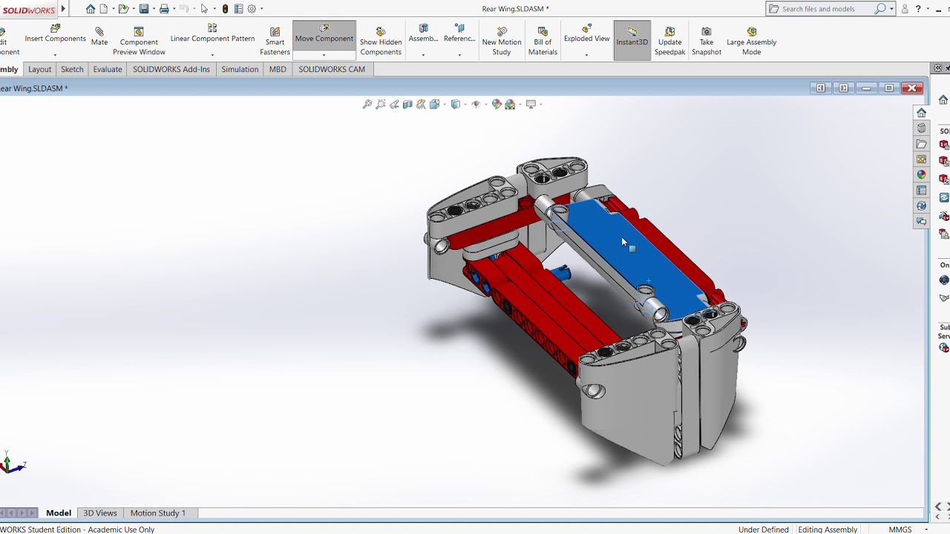This screenshot has height=534, width=950.
Task: Open Bill of Materials
Action: (543, 42)
